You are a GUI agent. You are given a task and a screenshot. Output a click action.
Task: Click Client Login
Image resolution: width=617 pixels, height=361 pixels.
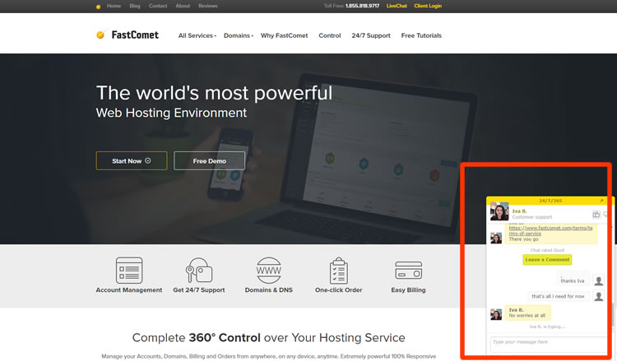428,6
